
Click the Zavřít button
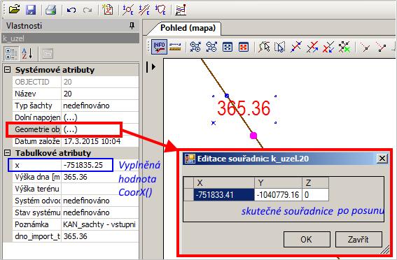358,239
